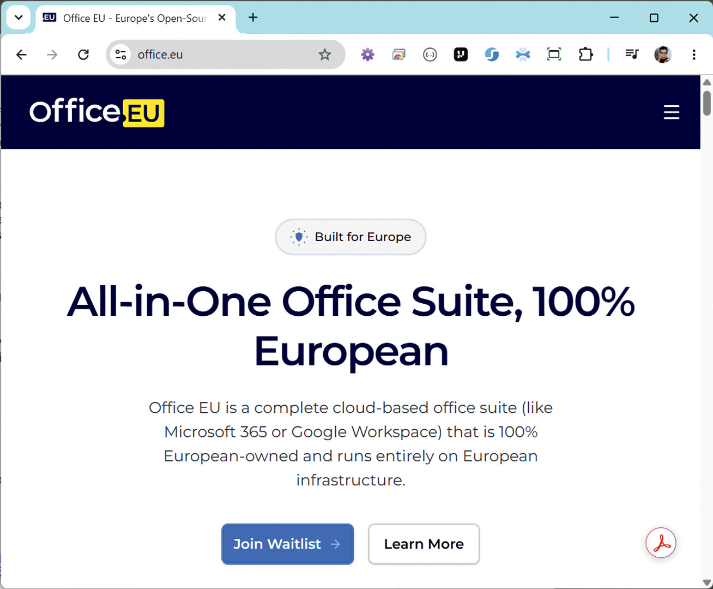Click the vertical scrollbar thumb
Screen dimensions: 713x589
coord(707,103)
